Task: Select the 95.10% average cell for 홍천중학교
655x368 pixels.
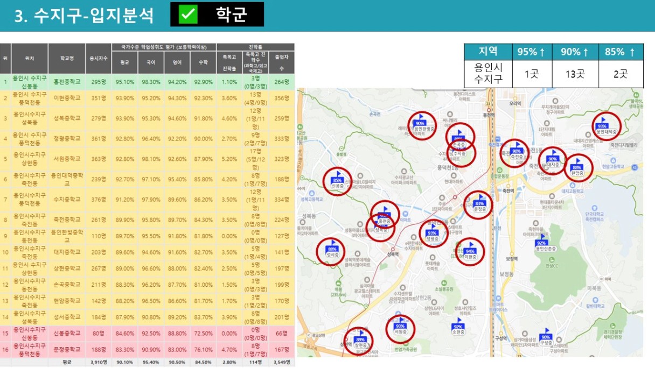Action: pyautogui.click(x=125, y=82)
